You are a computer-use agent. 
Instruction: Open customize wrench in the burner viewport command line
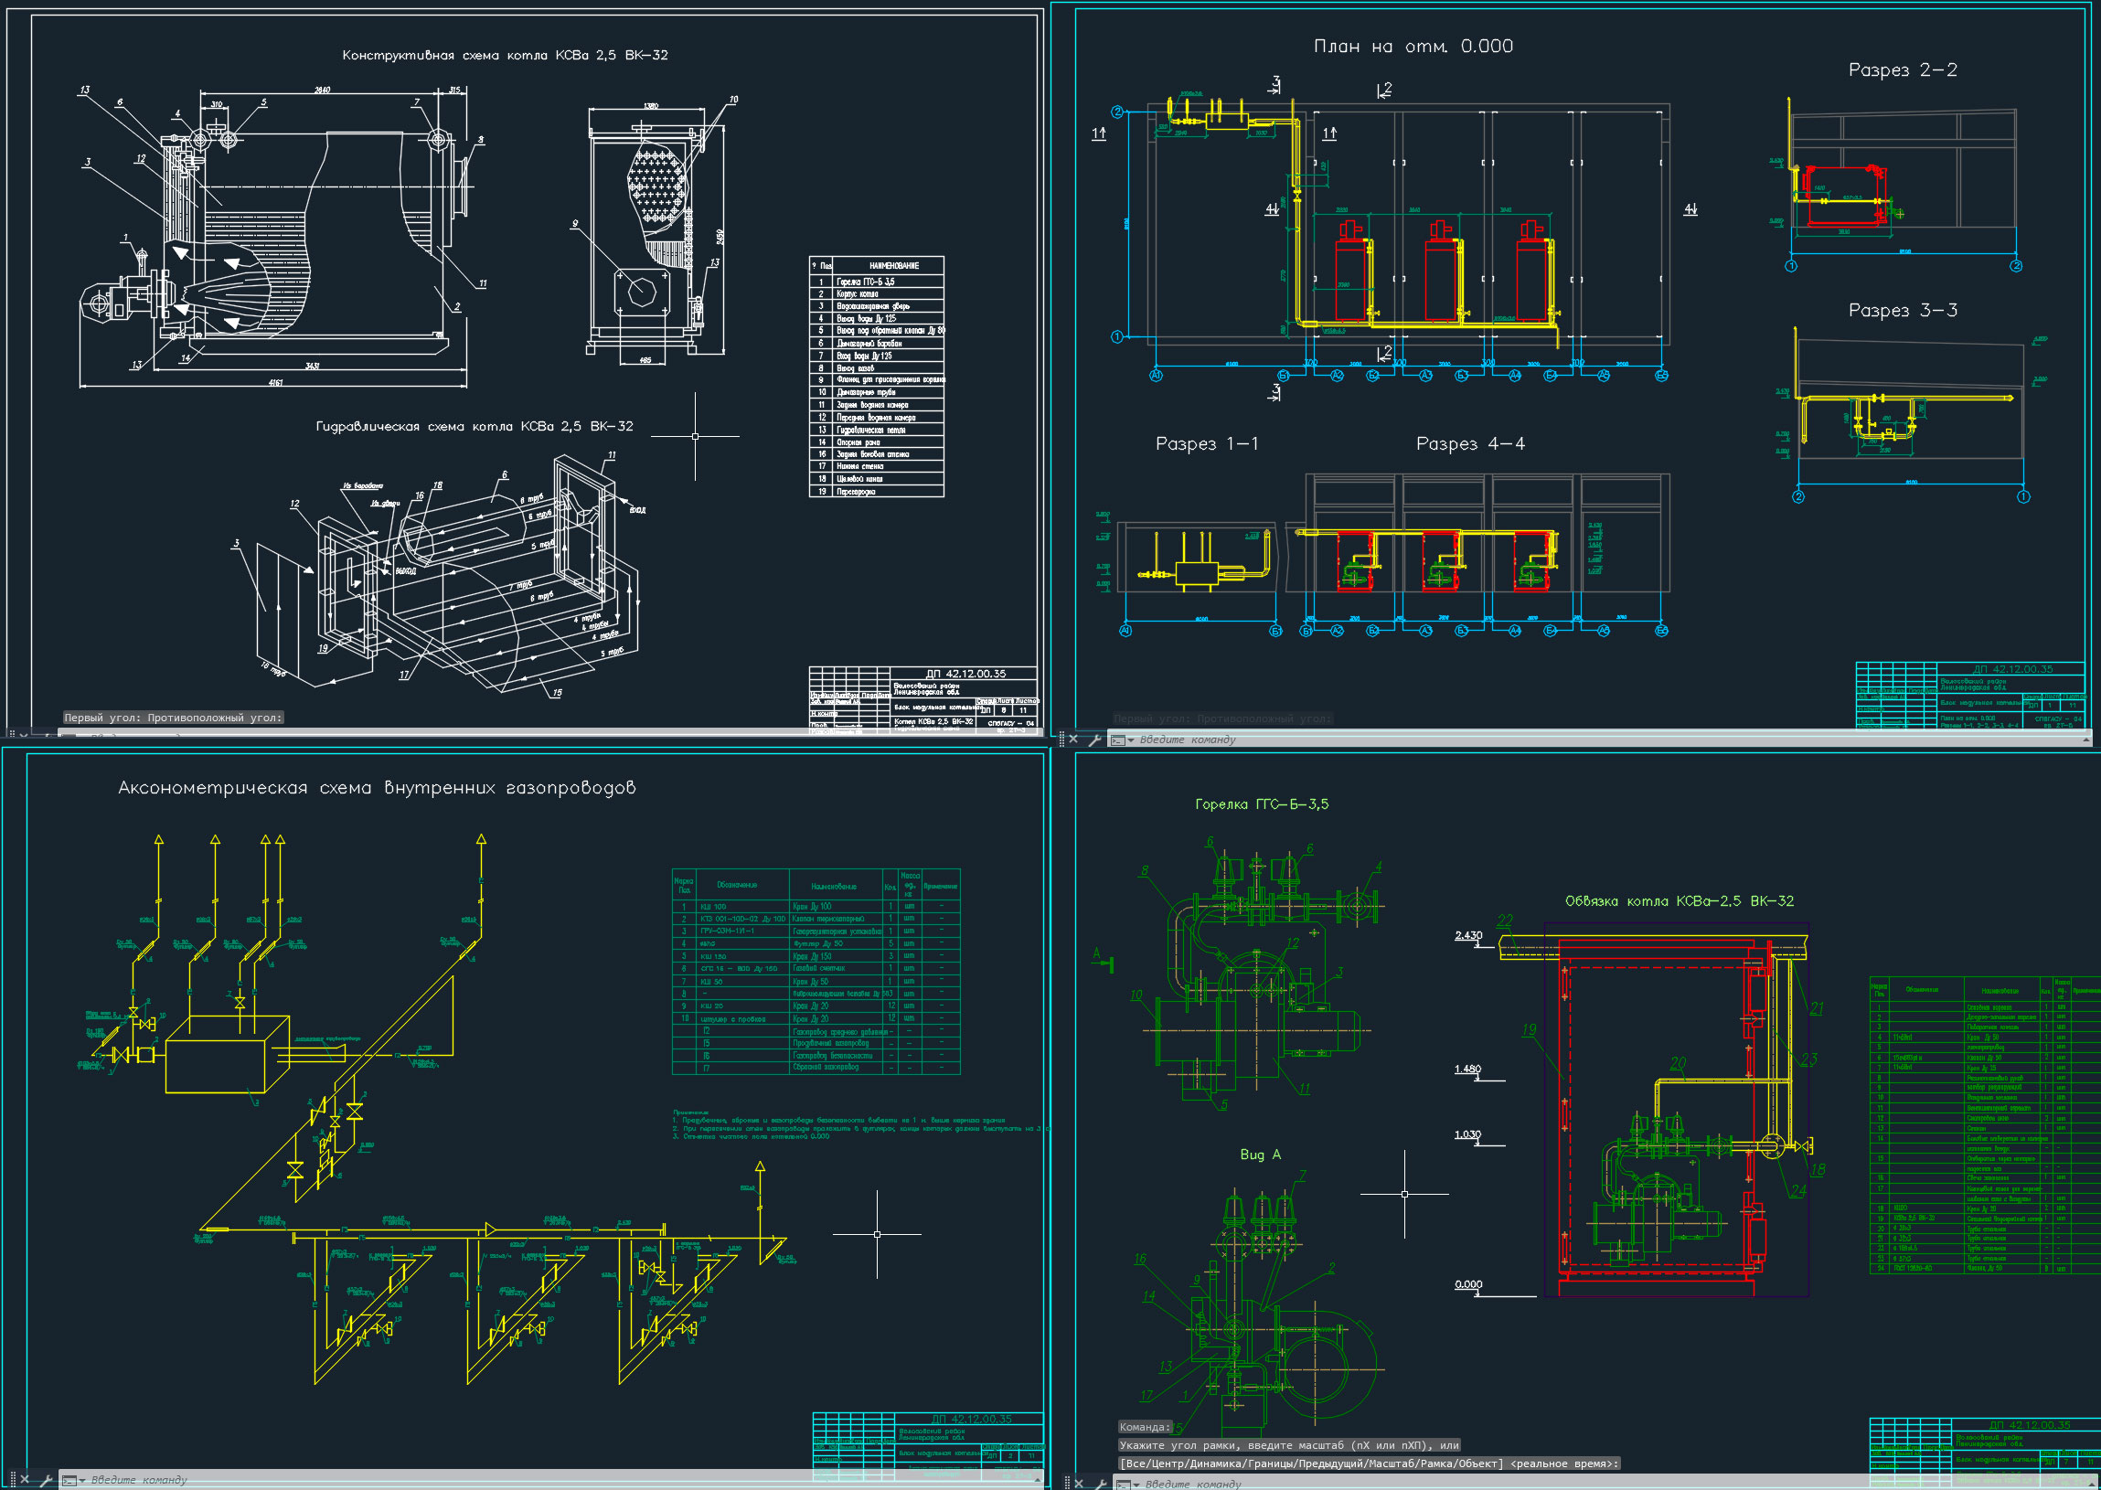1100,1483
